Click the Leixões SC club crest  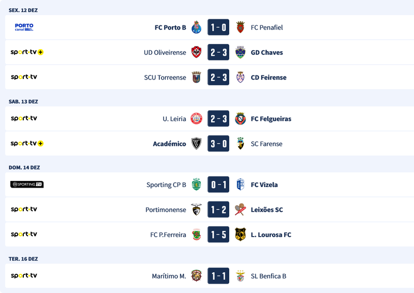tap(240, 210)
